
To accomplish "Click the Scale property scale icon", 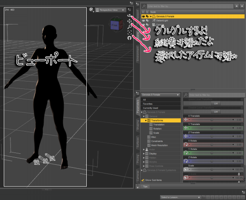I will (186, 169).
